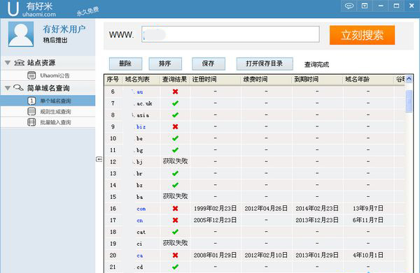Click the table scrollbar up arrow
420x273 pixels.
tap(409, 79)
